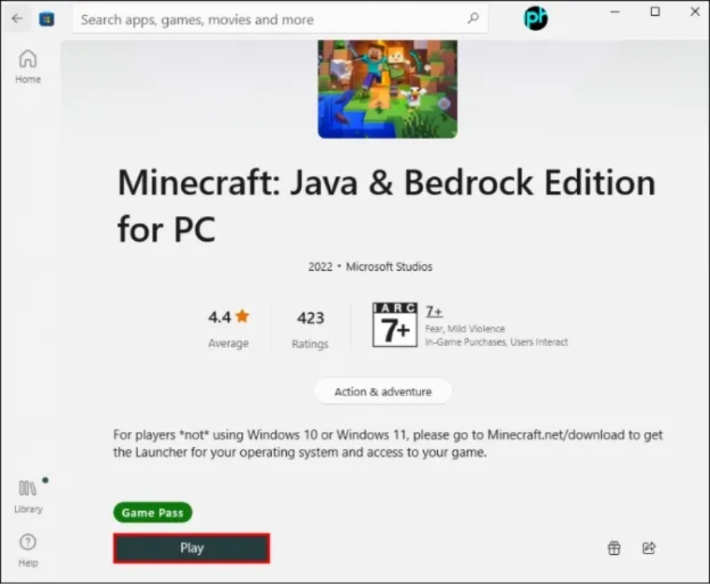Click the magnifier search icon
710x584 pixels.
click(x=473, y=19)
